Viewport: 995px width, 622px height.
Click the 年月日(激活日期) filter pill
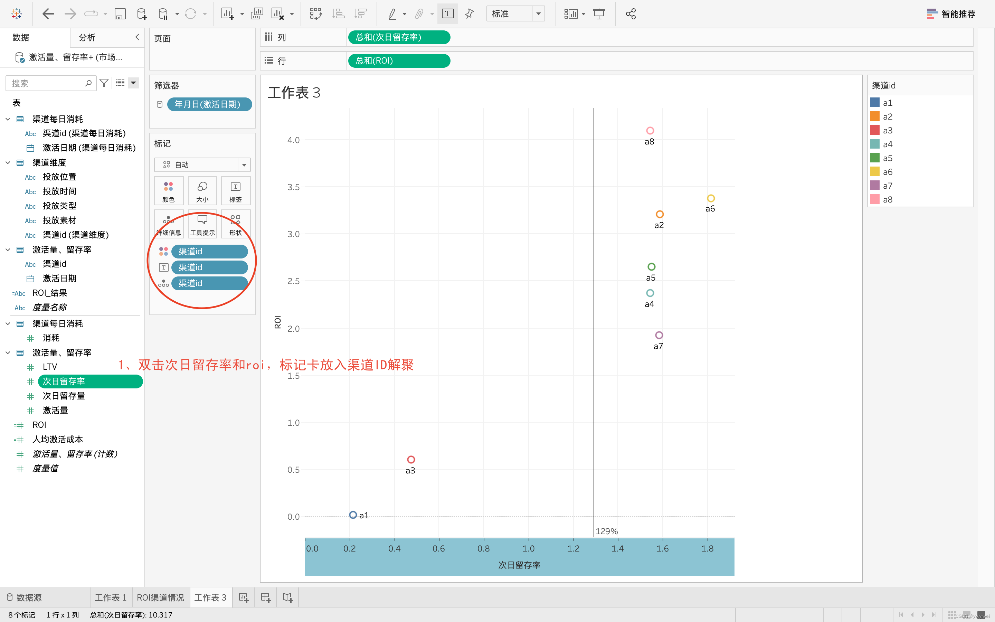pos(209,104)
